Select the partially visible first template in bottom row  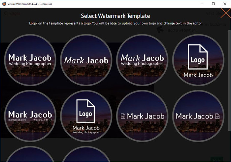(x=30, y=155)
